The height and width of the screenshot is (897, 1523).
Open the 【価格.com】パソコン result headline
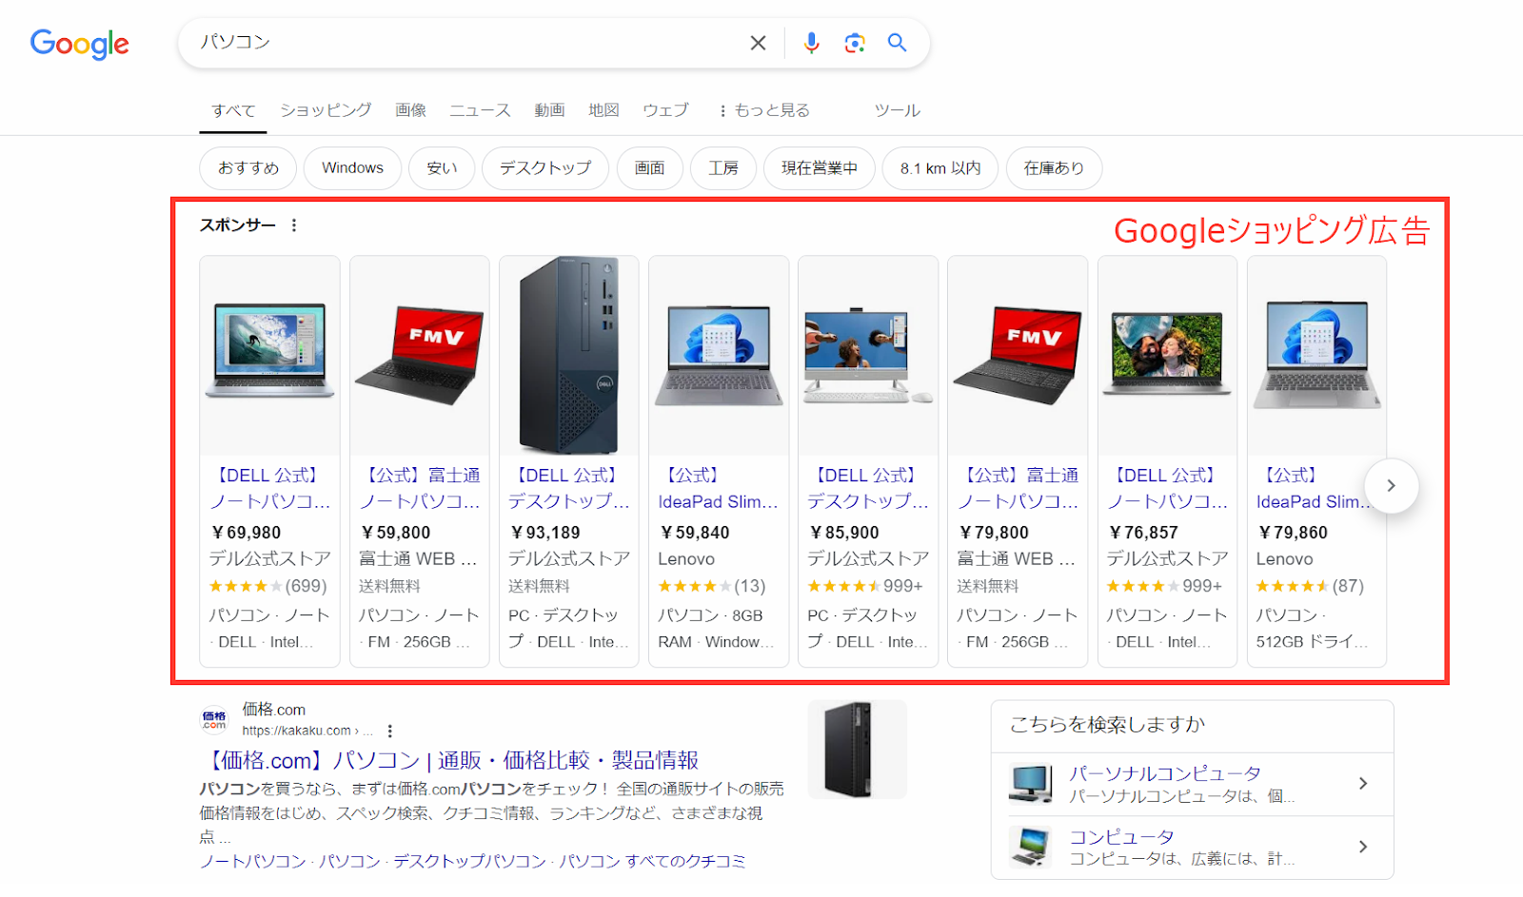[x=449, y=760]
